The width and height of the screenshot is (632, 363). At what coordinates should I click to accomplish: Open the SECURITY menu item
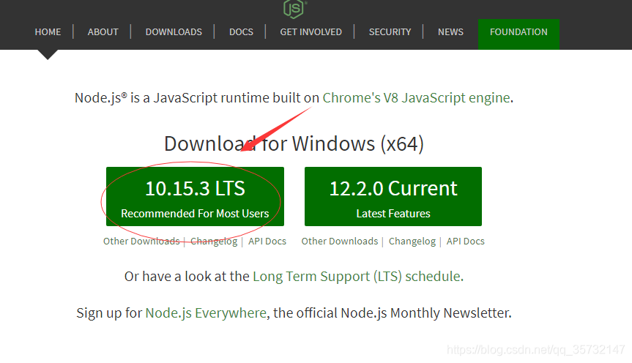[390, 31]
